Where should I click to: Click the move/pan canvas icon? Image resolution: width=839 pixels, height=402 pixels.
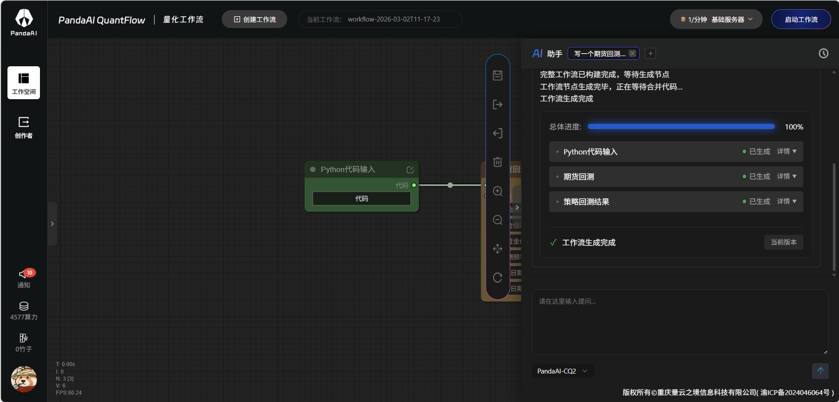click(x=497, y=249)
